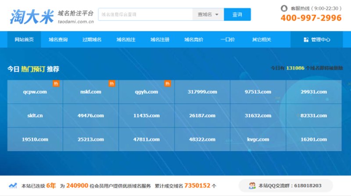Viewport: 351px width, 196px height.
Task: Select domain 97513.com
Action: click(258, 92)
